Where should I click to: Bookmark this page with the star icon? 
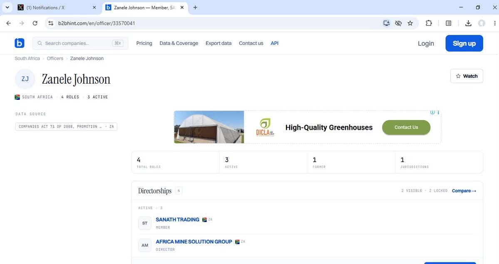click(410, 23)
